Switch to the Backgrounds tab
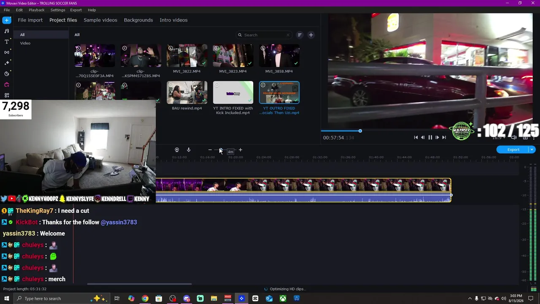The image size is (540, 304). 138,20
